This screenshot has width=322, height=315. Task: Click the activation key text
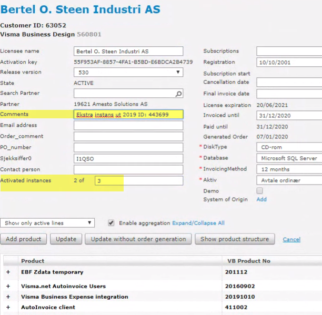pos(133,62)
